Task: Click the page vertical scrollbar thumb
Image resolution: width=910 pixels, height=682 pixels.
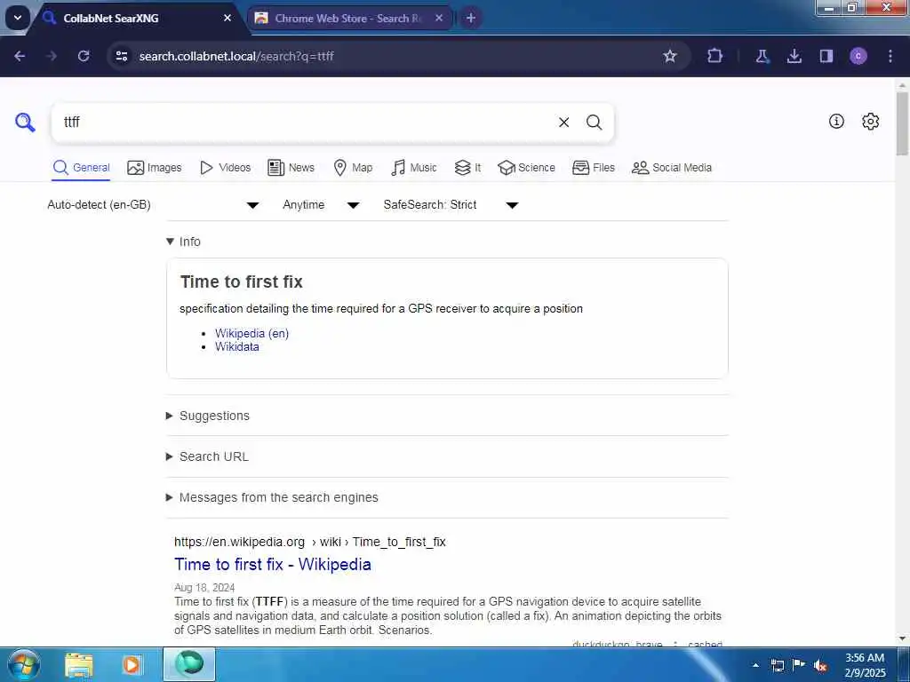Action: point(902,123)
